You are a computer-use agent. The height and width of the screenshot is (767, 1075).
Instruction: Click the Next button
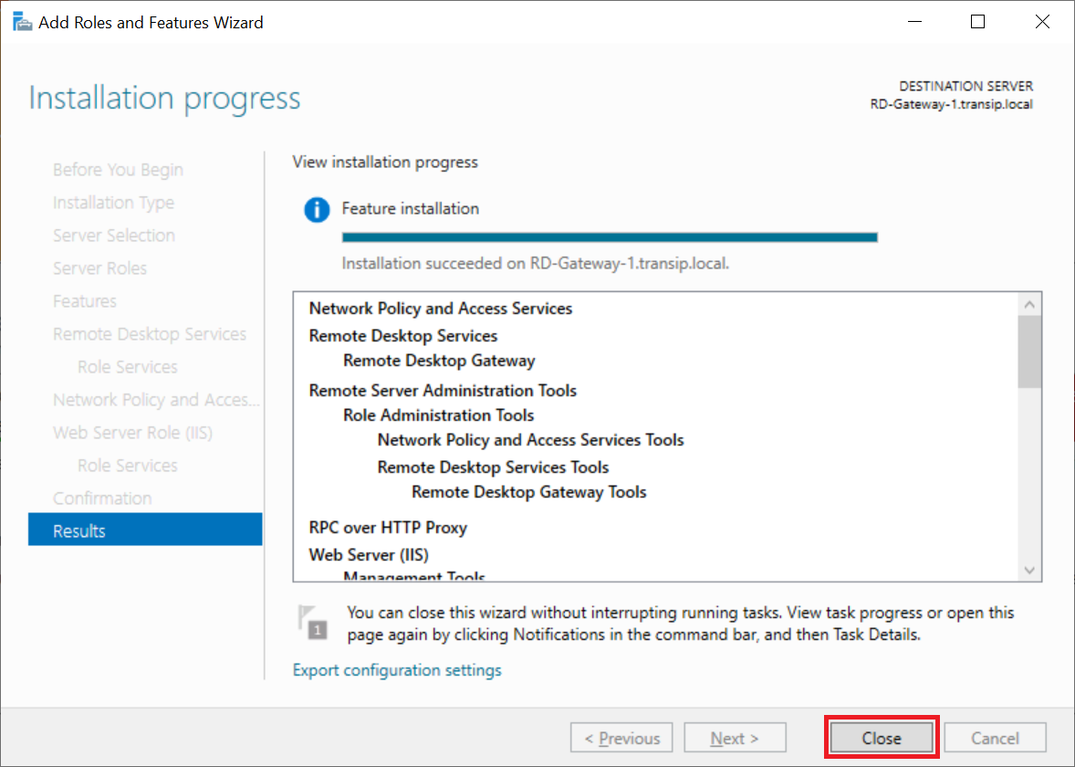pyautogui.click(x=735, y=738)
